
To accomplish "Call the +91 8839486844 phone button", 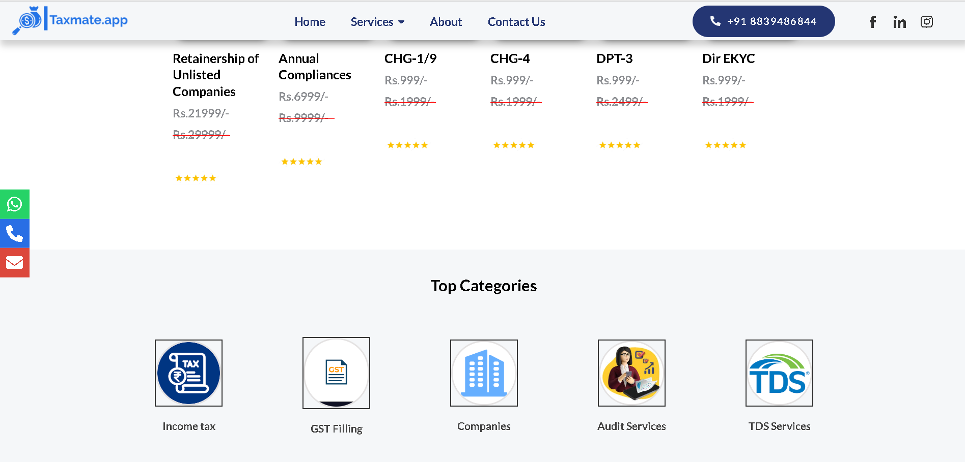I will click(763, 21).
